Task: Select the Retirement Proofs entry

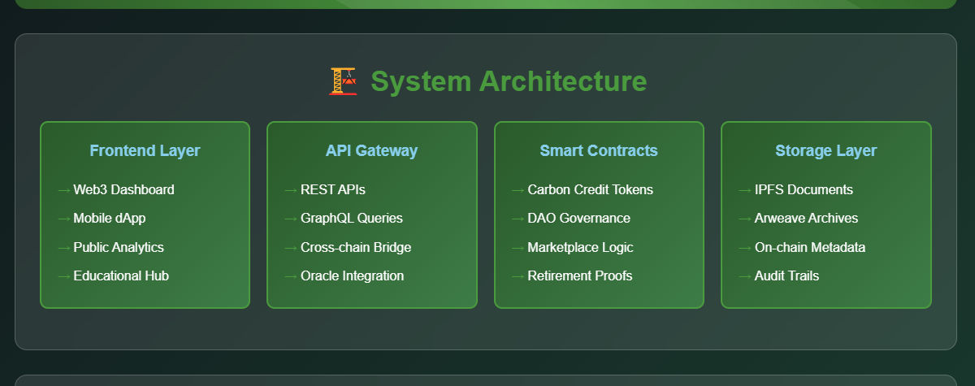Action: 580,275
